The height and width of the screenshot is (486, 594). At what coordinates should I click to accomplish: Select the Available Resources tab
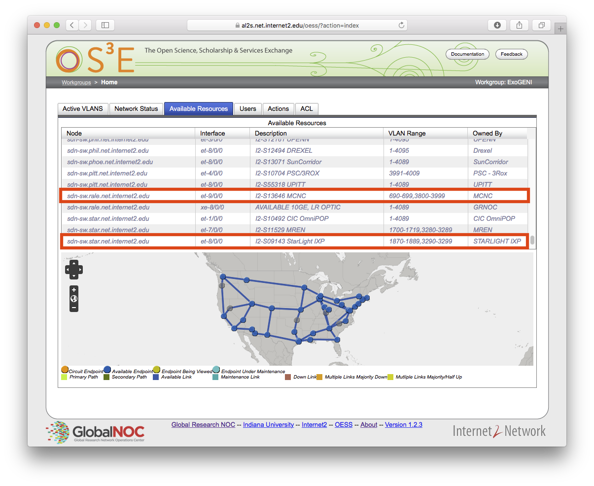click(199, 109)
